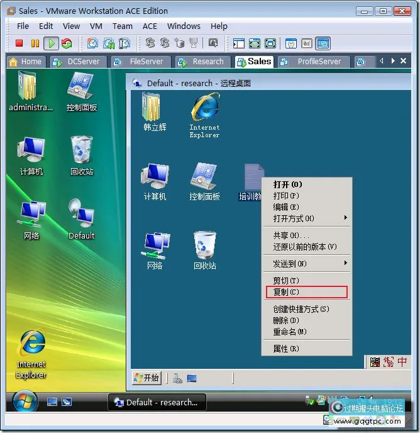The image size is (420, 433).
Task: Open the Team menu
Action: [123, 26]
